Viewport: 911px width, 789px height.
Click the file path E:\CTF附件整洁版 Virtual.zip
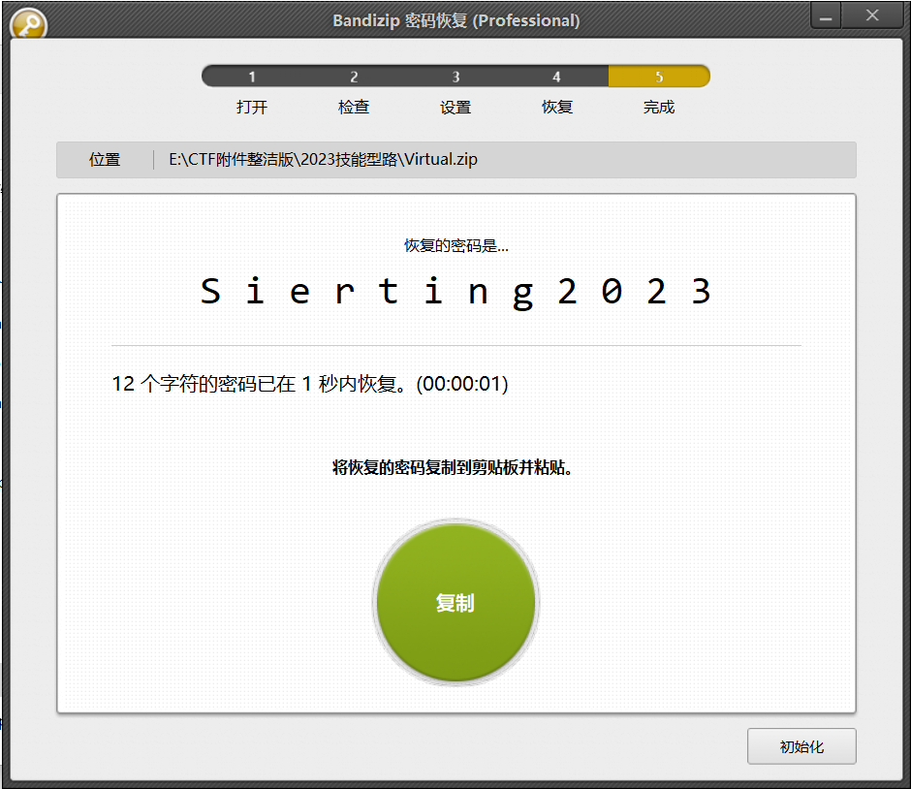(323, 159)
